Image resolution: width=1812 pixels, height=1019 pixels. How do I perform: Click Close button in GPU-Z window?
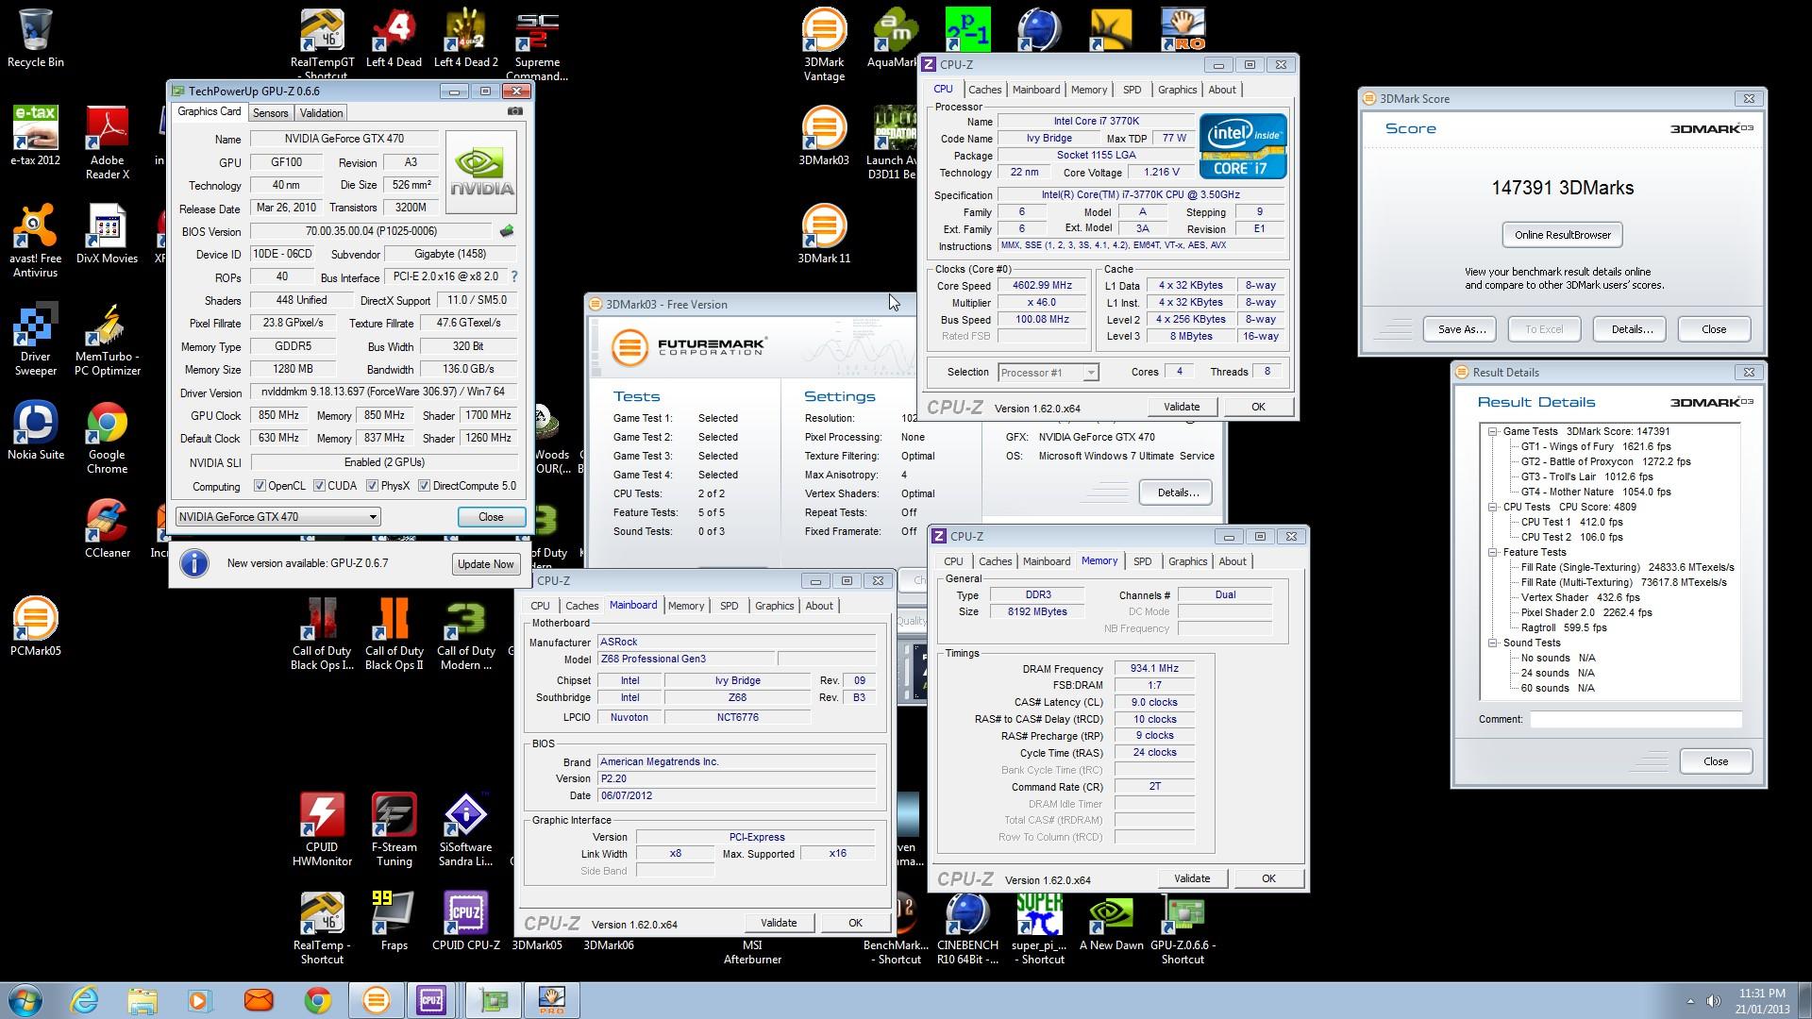point(491,517)
